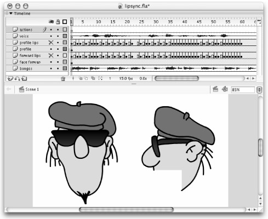This screenshot has width=268, height=219.
Task: Show the hidden forward lips layer
Action: pos(51,55)
